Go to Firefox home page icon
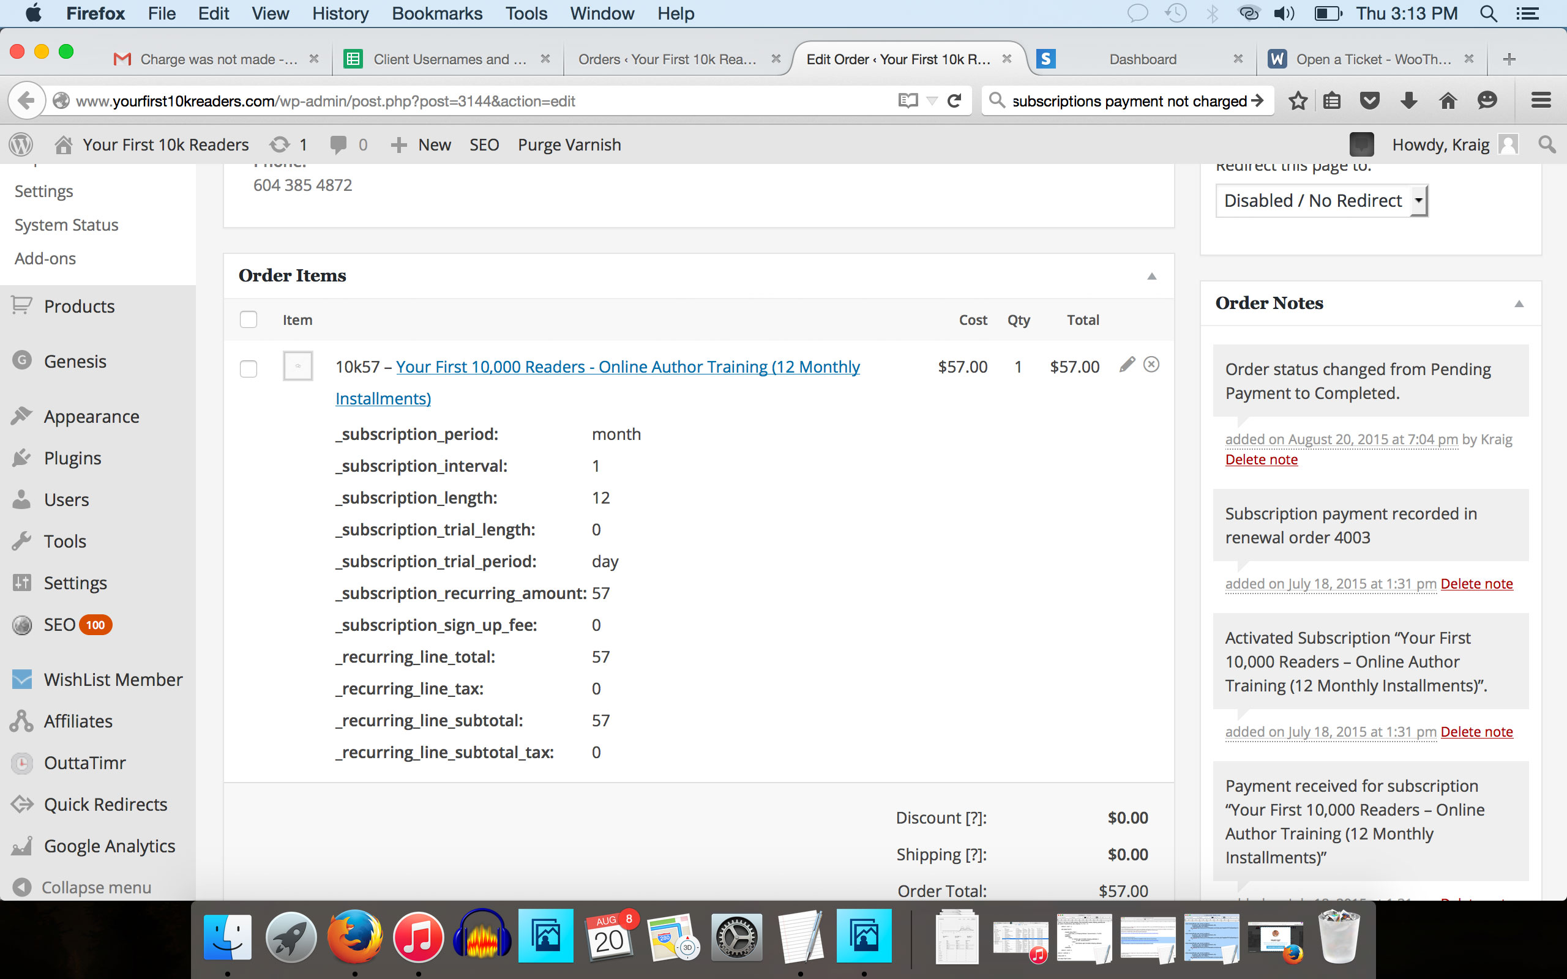 click(1448, 101)
